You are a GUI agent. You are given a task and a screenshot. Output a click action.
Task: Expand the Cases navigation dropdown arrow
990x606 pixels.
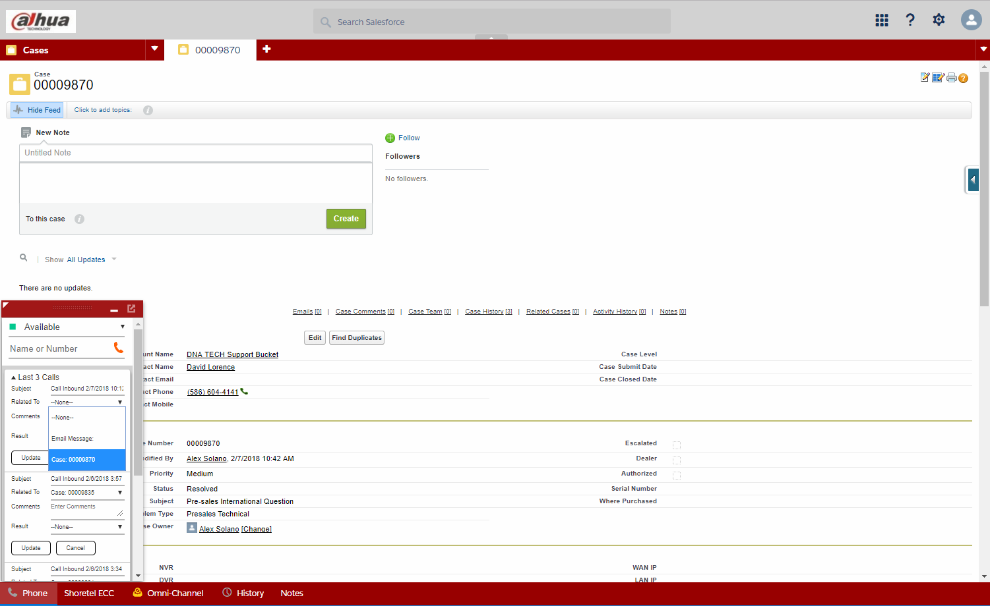coord(154,49)
